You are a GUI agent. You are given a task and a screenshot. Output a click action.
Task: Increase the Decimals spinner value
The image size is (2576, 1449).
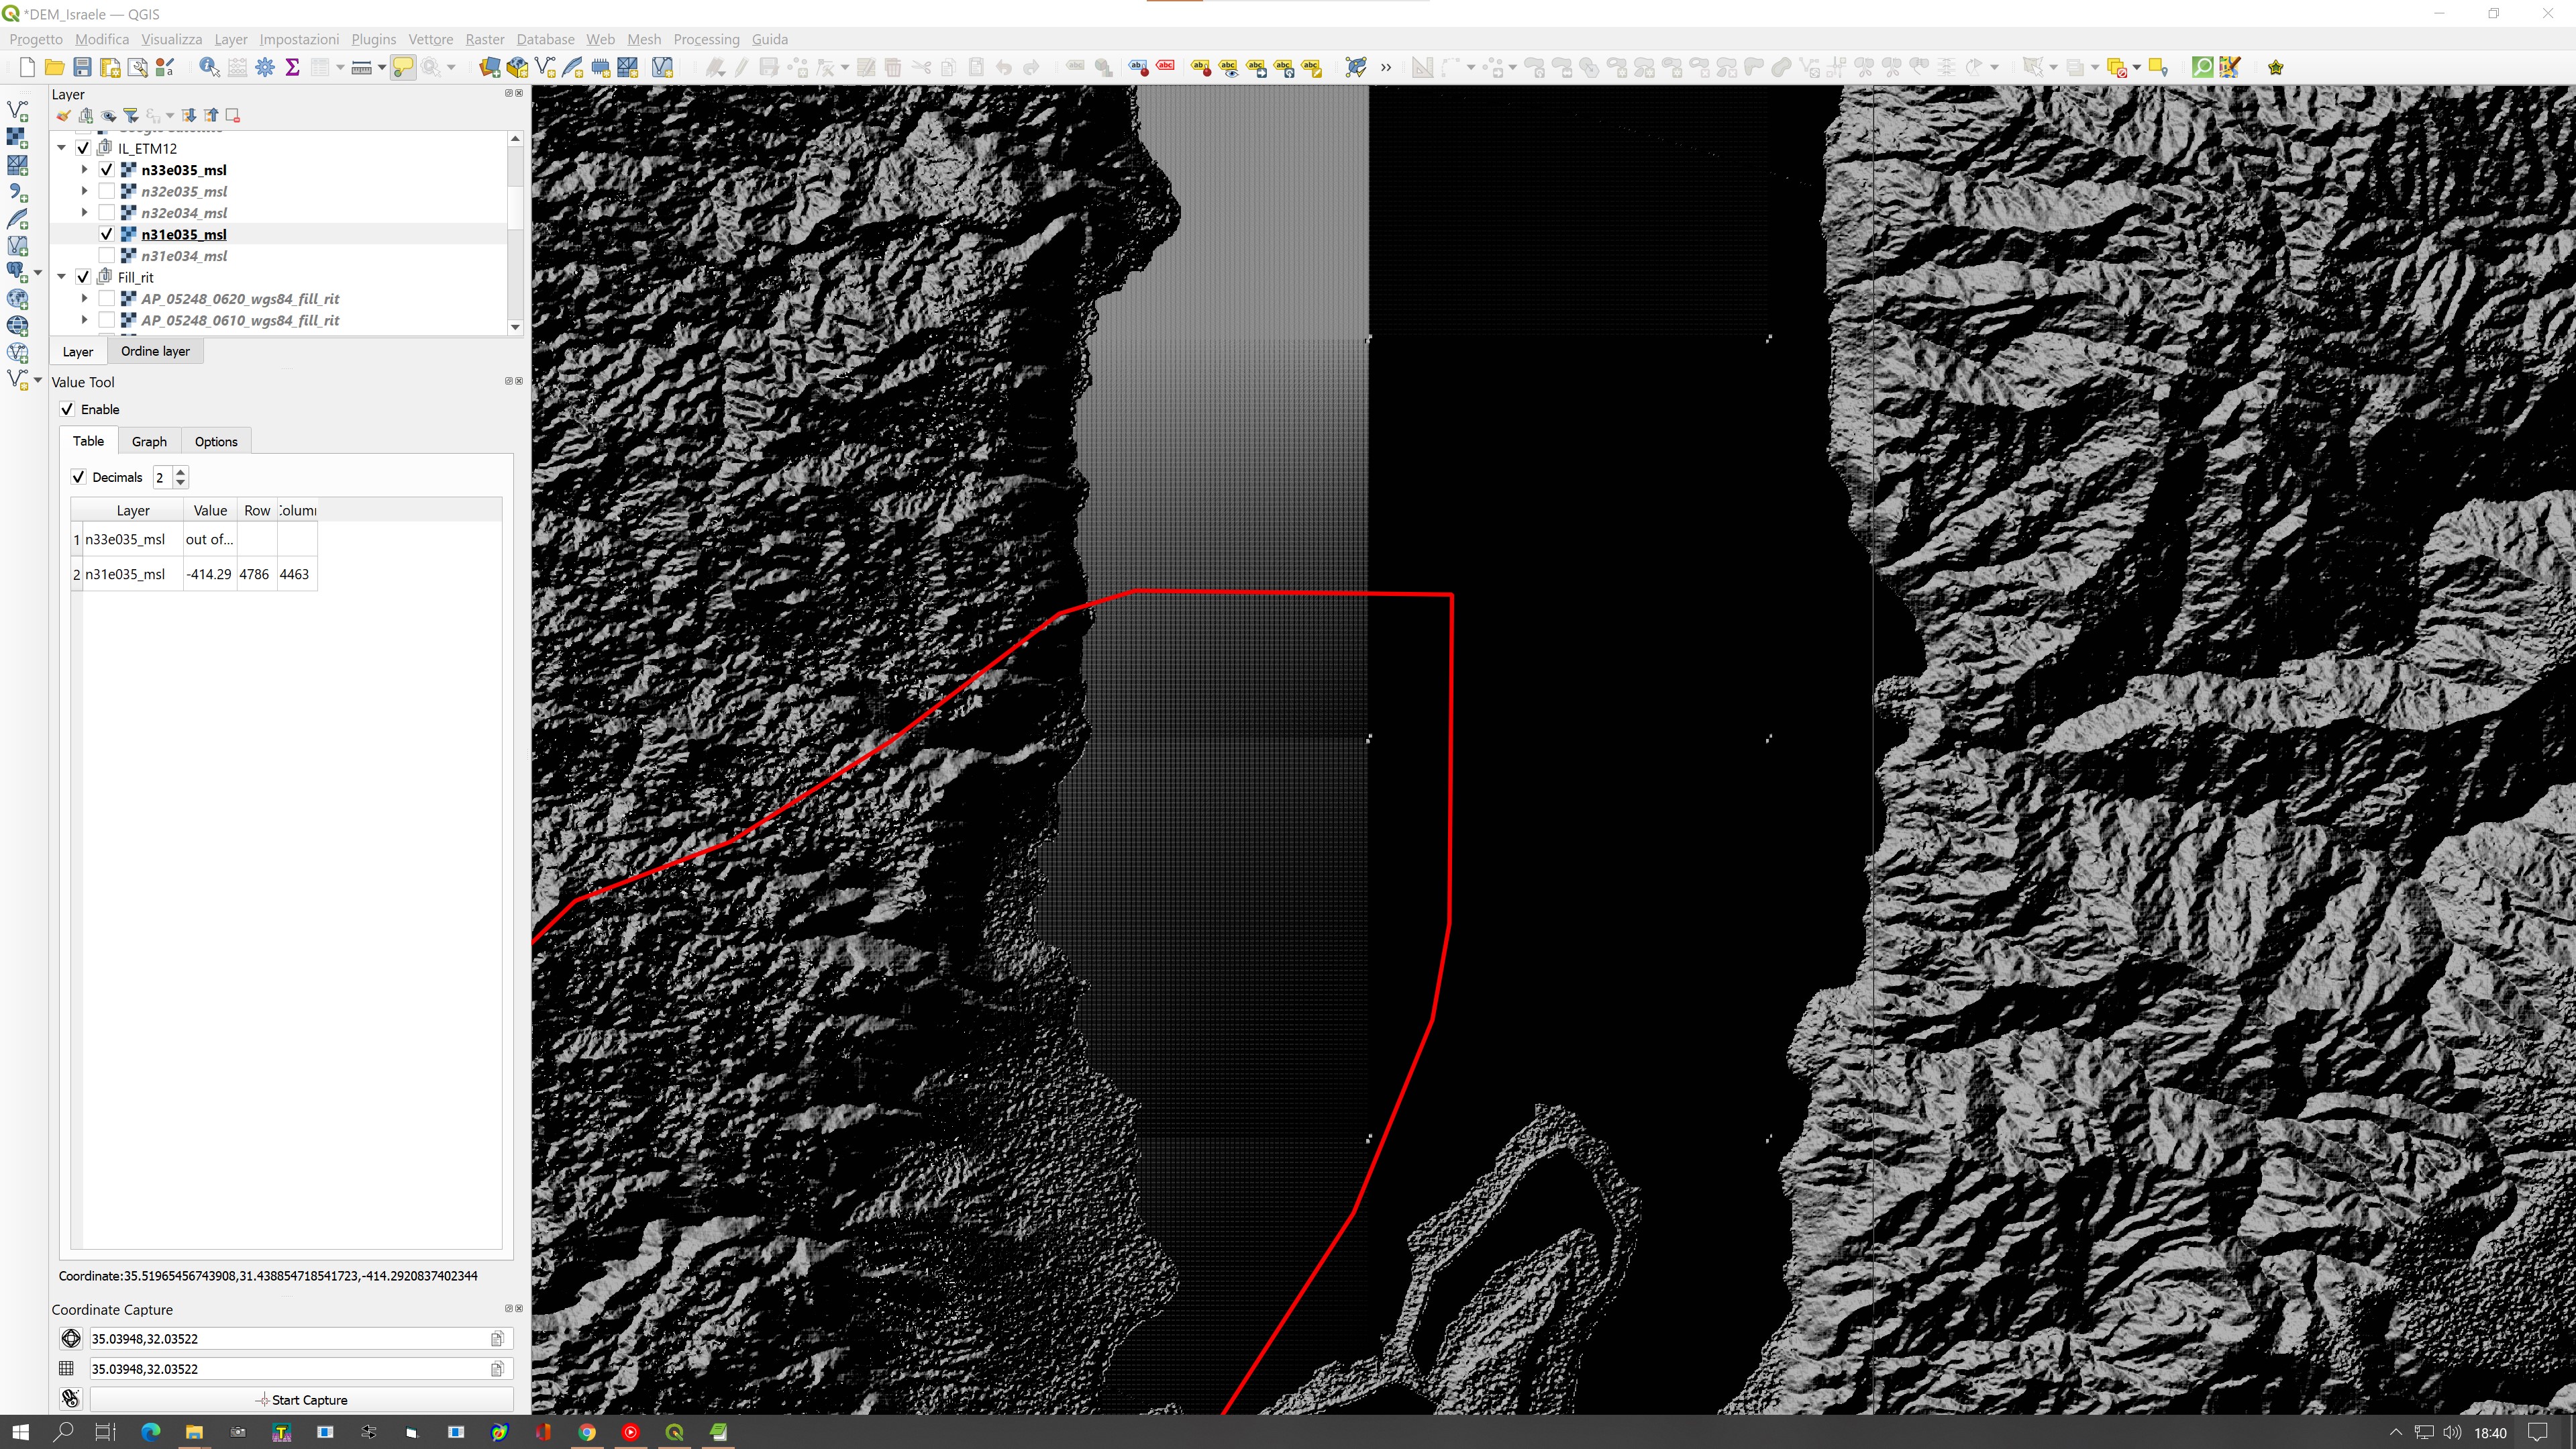click(x=181, y=472)
